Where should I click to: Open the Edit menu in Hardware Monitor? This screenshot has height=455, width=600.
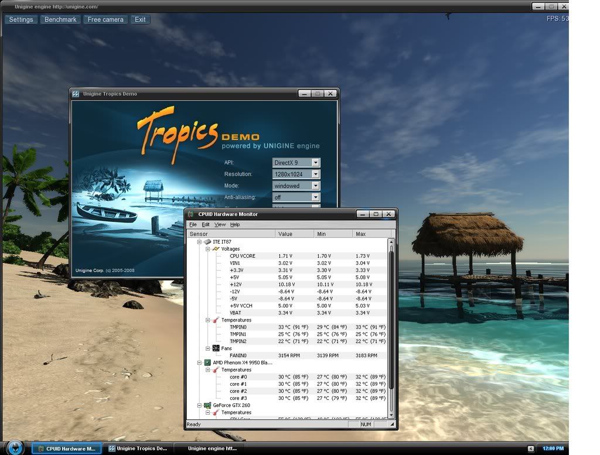pos(206,224)
